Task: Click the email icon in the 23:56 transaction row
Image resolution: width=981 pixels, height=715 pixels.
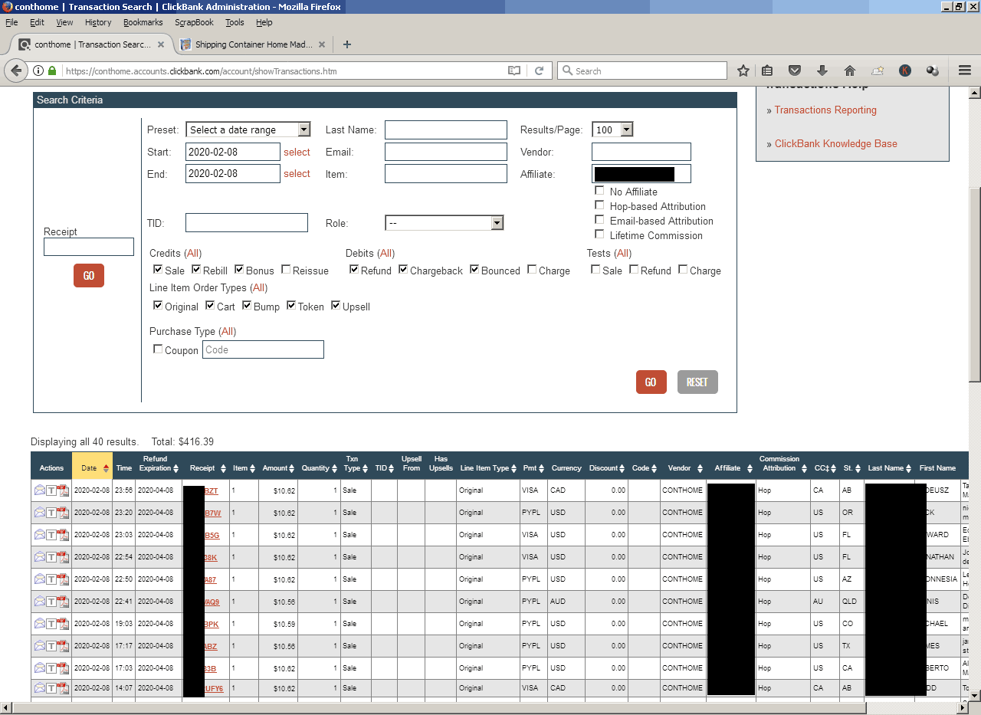Action: (40, 490)
